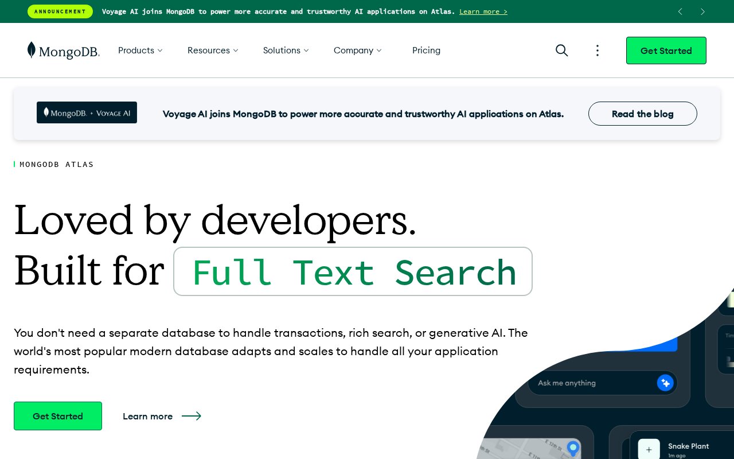This screenshot has height=459, width=734.
Task: Click the Read the blog button
Action: (x=643, y=114)
